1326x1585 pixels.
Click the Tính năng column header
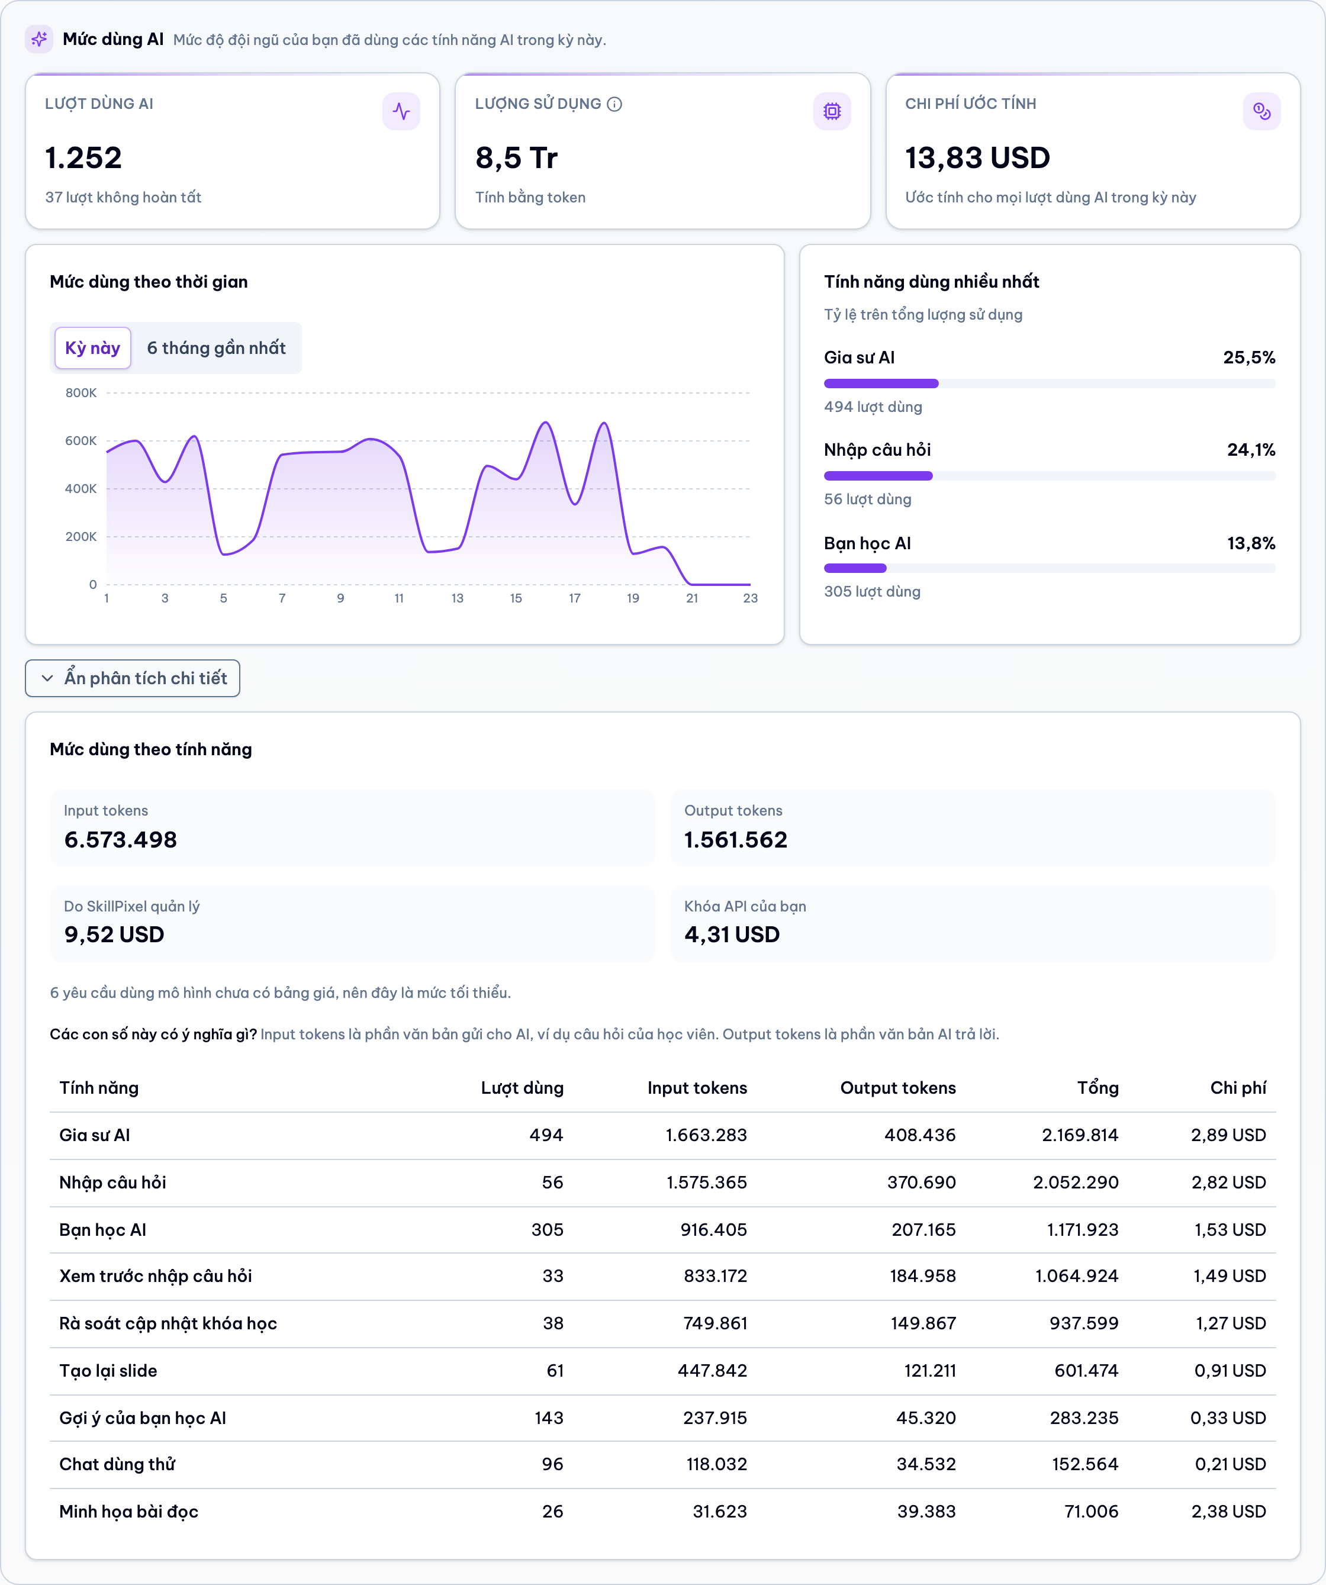click(x=99, y=1088)
